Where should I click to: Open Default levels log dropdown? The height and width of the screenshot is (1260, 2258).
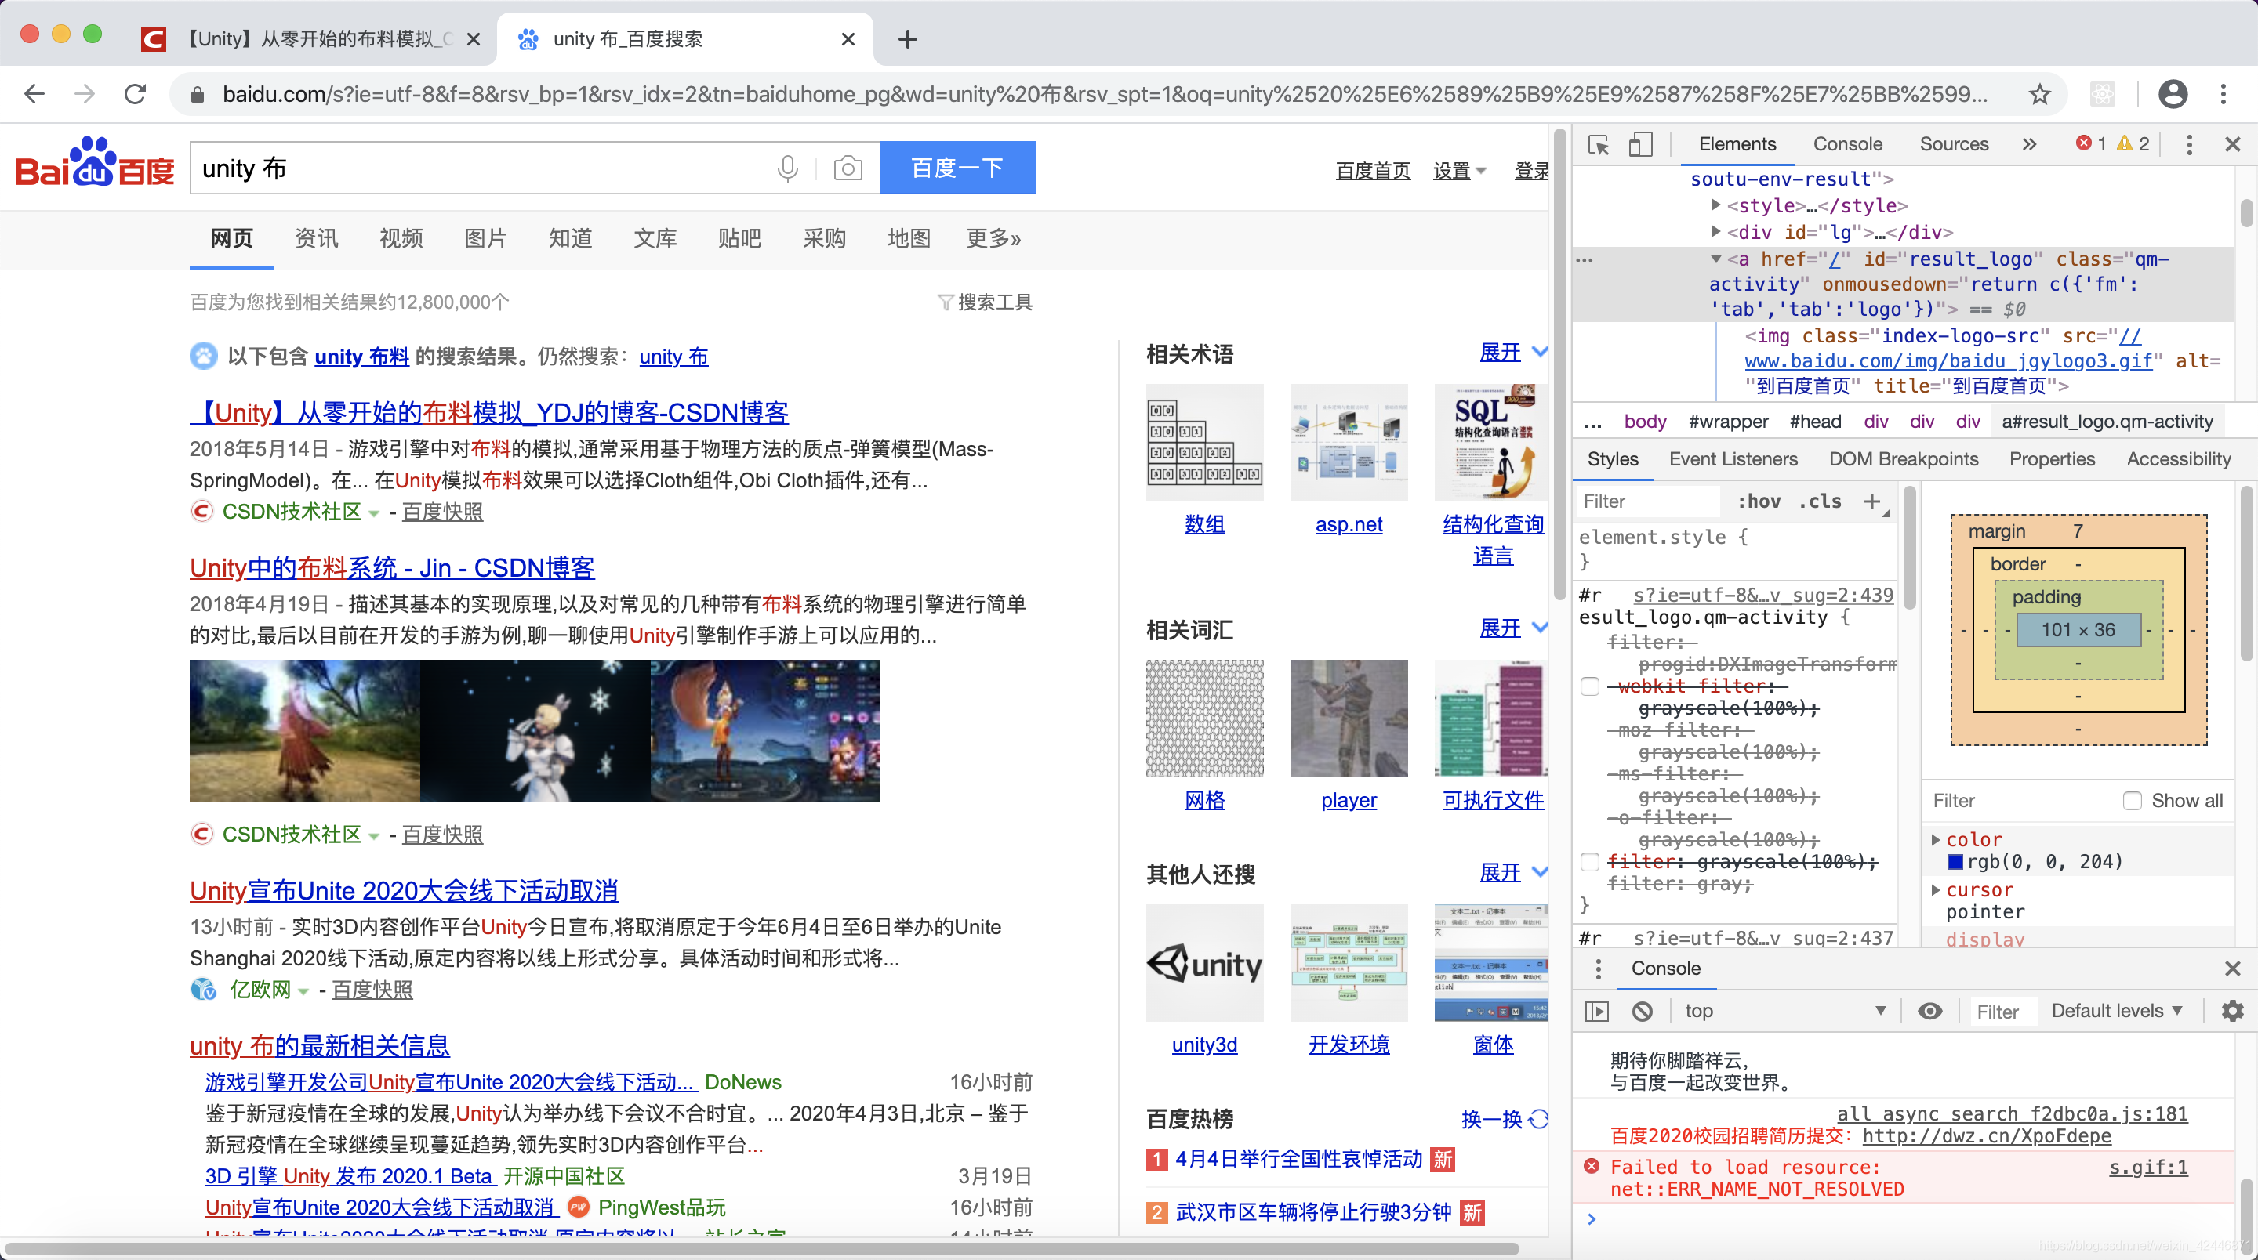coord(2117,1011)
